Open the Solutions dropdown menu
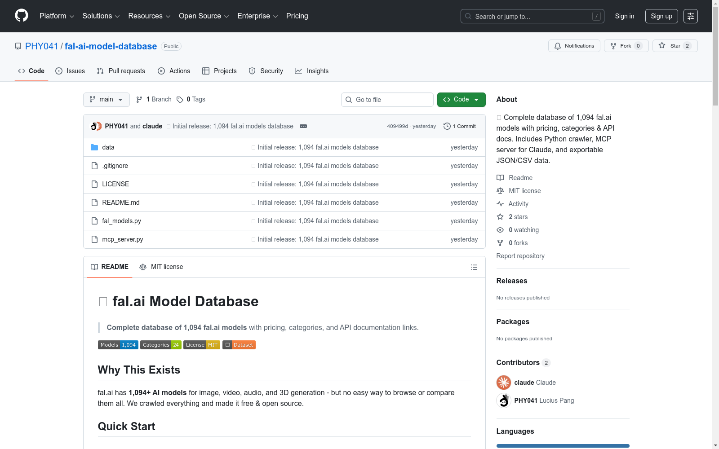 [x=101, y=16]
